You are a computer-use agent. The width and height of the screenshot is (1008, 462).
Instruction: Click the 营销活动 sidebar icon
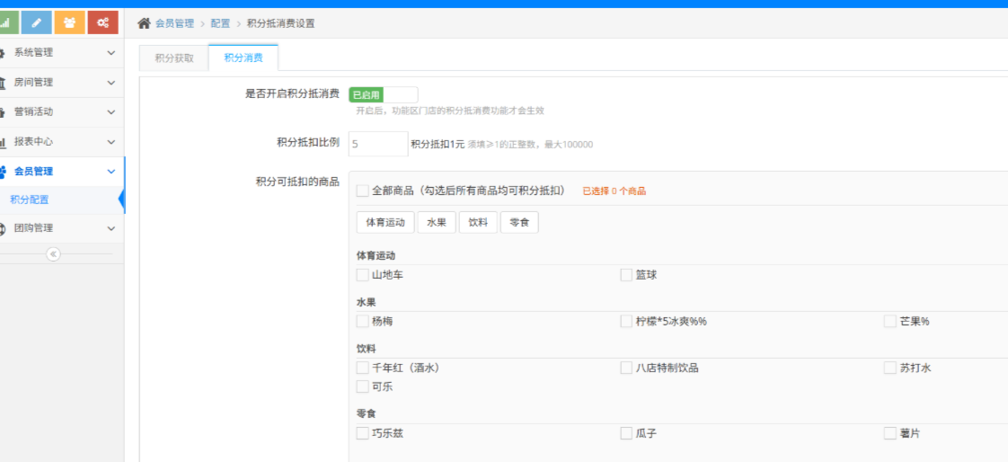pyautogui.click(x=3, y=112)
